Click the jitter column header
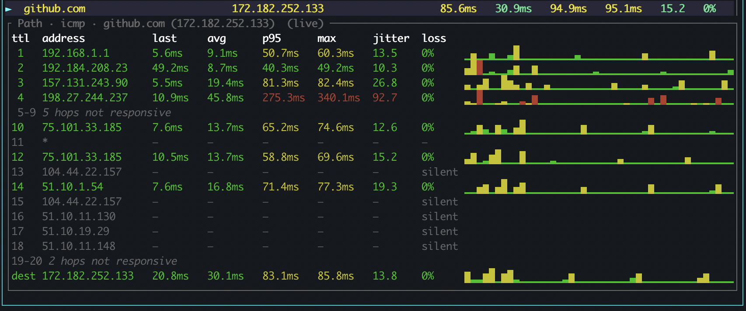 coord(391,38)
